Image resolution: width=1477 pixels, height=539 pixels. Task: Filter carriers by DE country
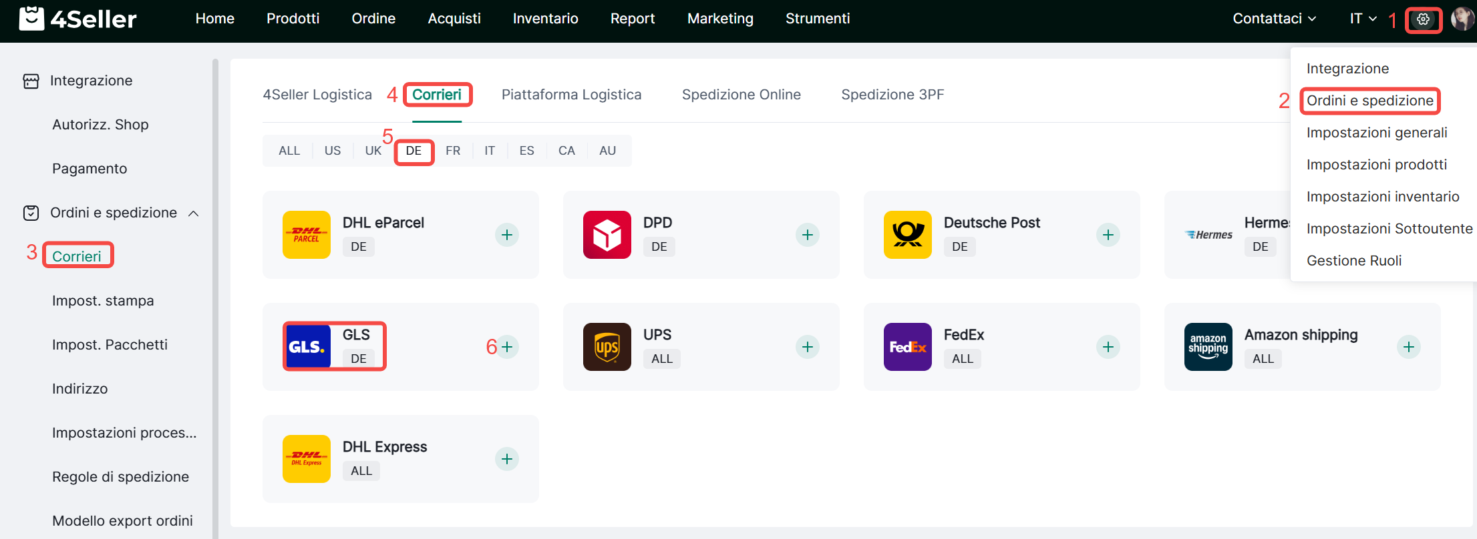[414, 151]
